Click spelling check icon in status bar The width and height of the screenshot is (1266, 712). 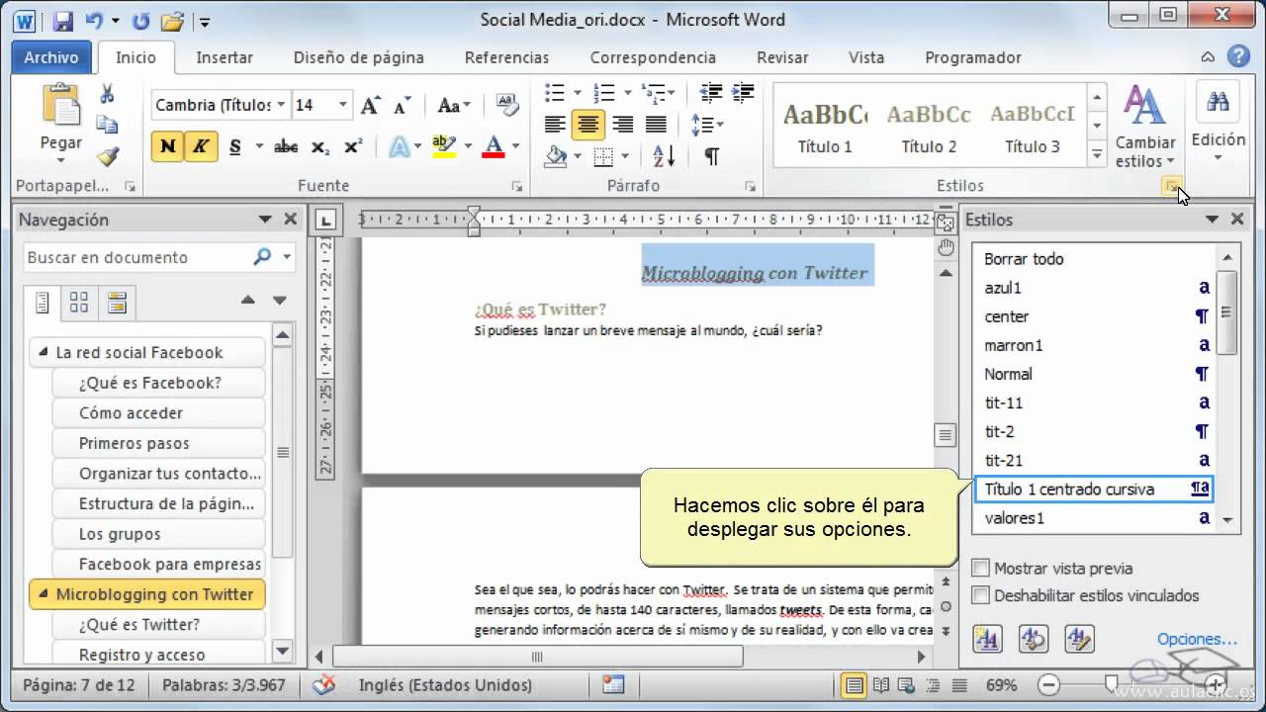coord(323,684)
